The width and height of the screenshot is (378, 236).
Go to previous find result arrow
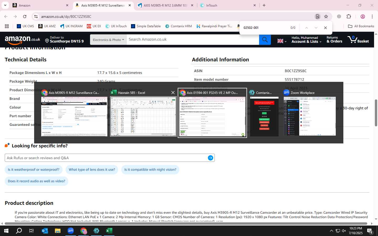[x=306, y=28]
